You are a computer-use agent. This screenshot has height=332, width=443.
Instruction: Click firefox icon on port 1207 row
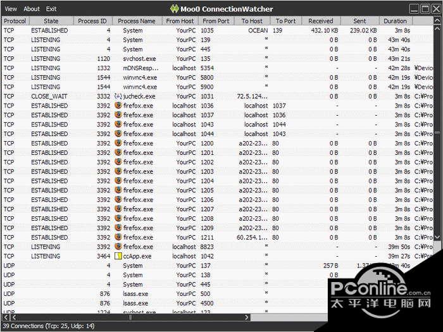coord(118,209)
